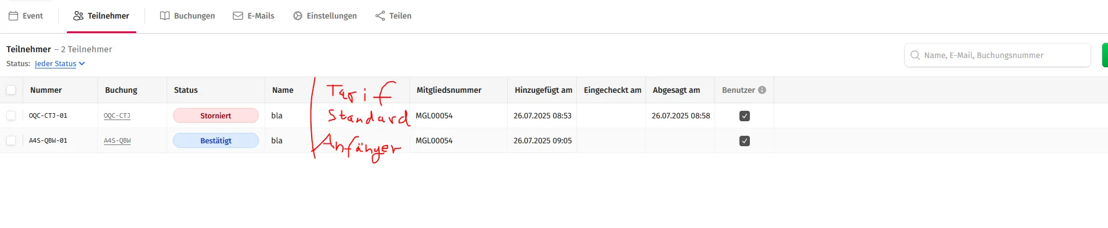Viewport: 1108px width, 228px height.
Task: Toggle the select-all checkbox in table header
Action: click(x=11, y=90)
